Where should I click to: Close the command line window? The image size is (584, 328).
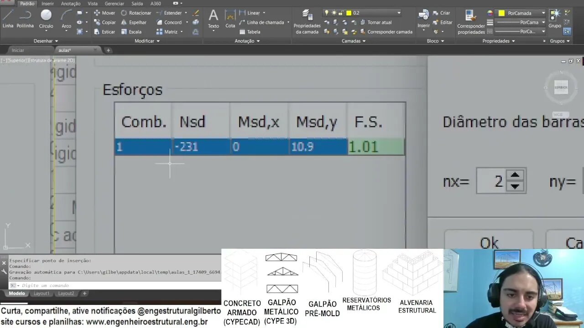pos(4,263)
